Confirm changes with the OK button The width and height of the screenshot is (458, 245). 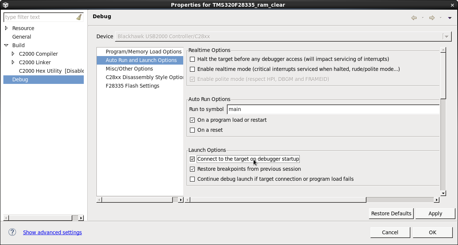coord(432,232)
